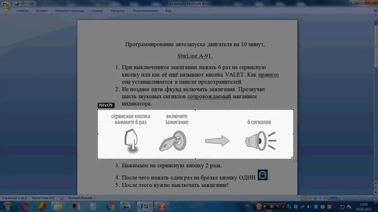The image size is (378, 212).
Task: Click the heading 'Программирование автозапуска двигателя на 10 минут'
Action: 195,44
